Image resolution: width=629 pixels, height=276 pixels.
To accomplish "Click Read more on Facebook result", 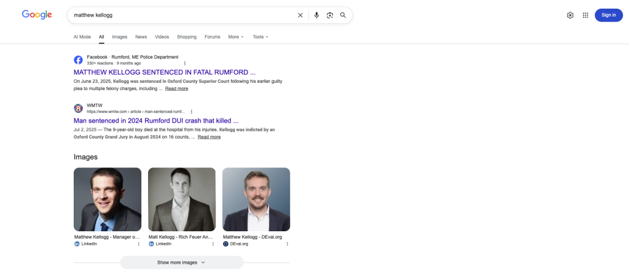I will tap(176, 88).
